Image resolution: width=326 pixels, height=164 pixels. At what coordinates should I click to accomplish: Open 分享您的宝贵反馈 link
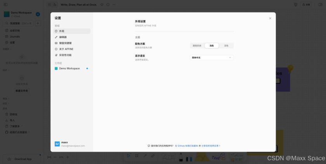click(210, 146)
